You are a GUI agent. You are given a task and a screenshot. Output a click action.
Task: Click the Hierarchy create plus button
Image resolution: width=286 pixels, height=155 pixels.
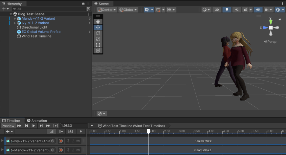pyautogui.click(x=5, y=9)
